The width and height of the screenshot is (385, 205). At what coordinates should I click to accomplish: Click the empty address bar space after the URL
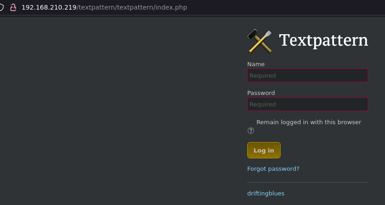[284, 7]
